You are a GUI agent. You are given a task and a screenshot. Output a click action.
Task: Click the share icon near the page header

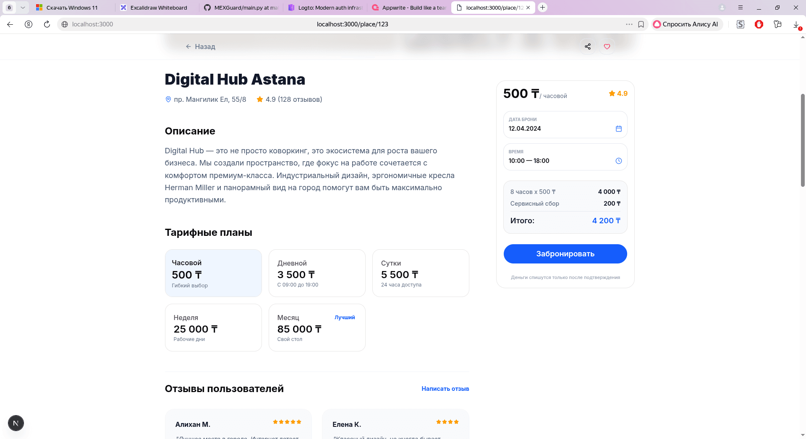pos(588,46)
